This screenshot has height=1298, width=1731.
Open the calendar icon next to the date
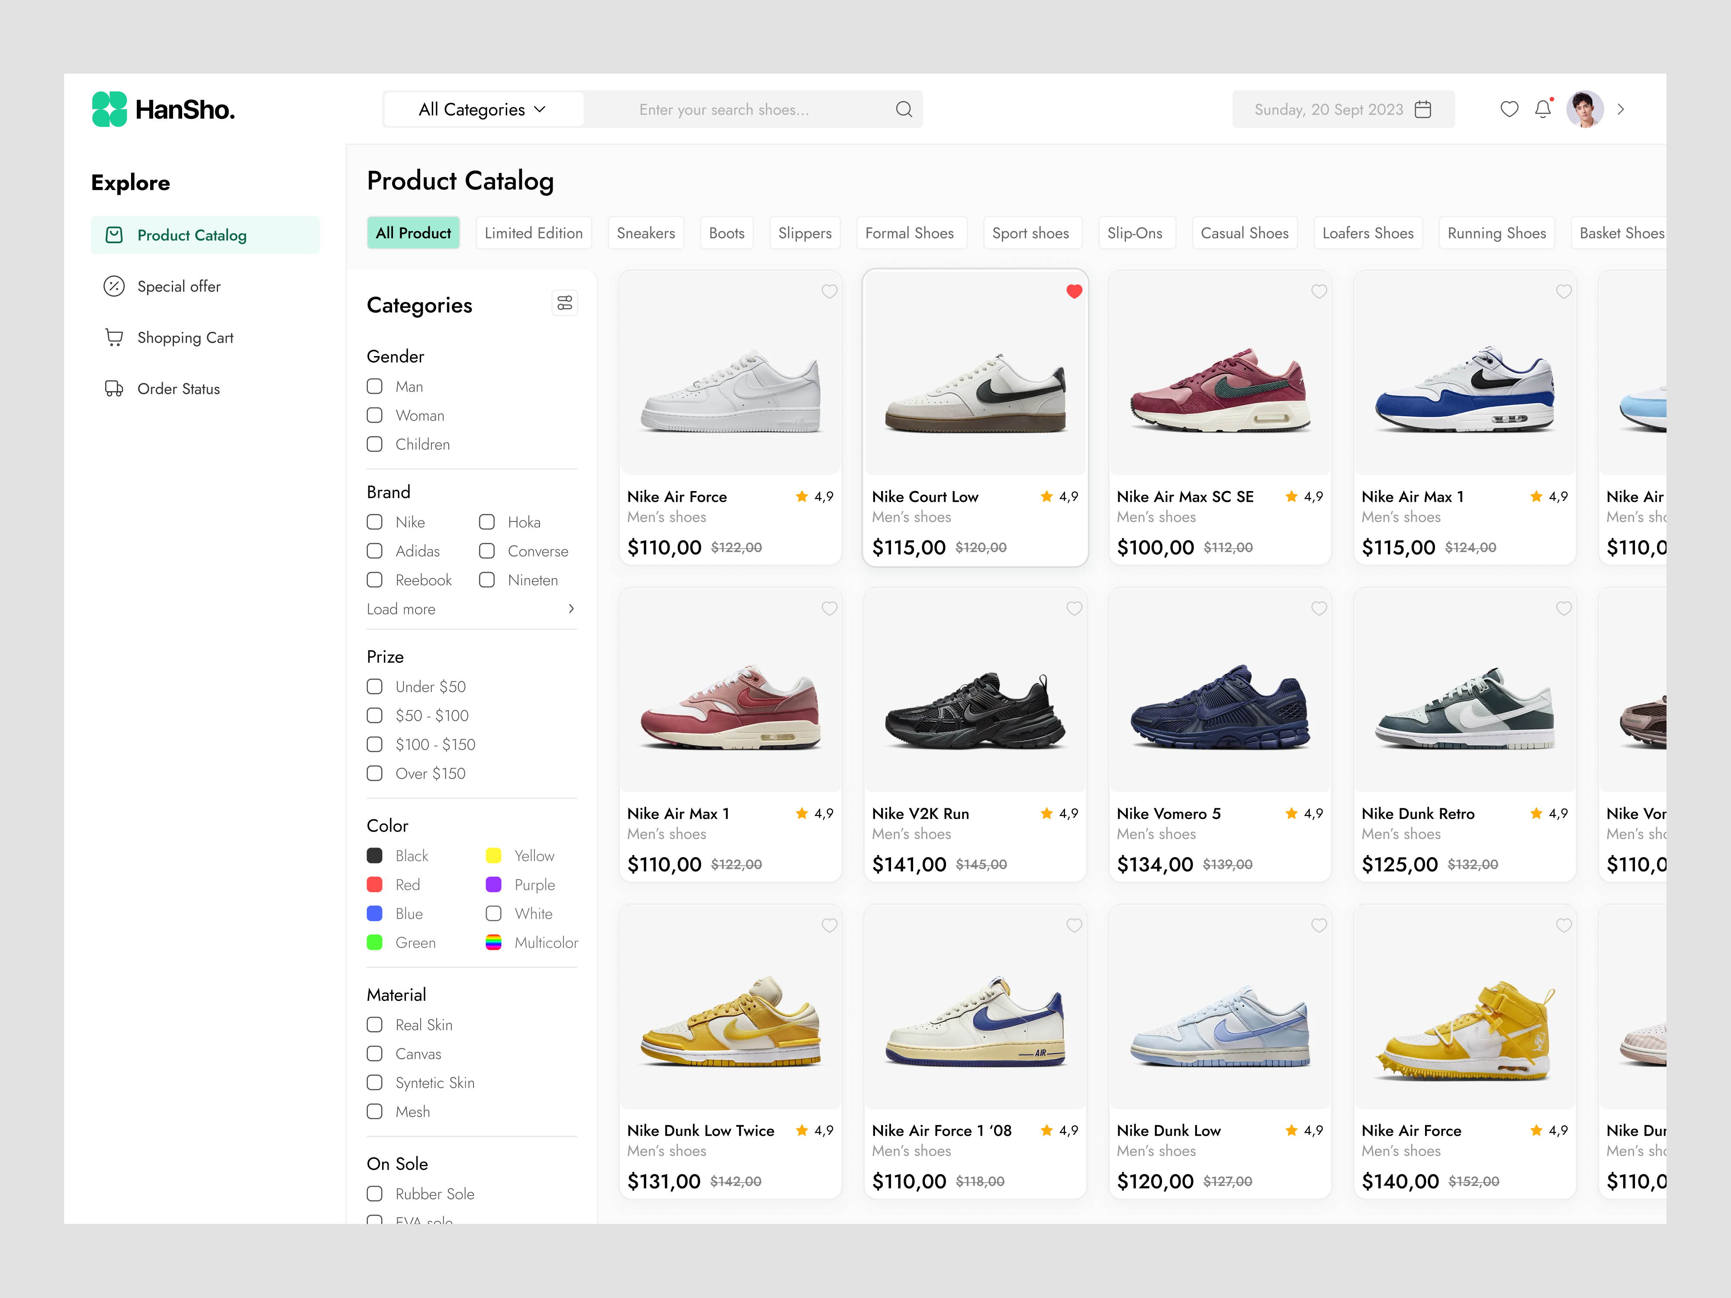[1423, 109]
